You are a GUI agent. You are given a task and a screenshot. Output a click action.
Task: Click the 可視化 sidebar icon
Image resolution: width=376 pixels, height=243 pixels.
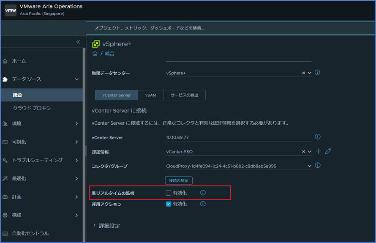click(x=5, y=142)
